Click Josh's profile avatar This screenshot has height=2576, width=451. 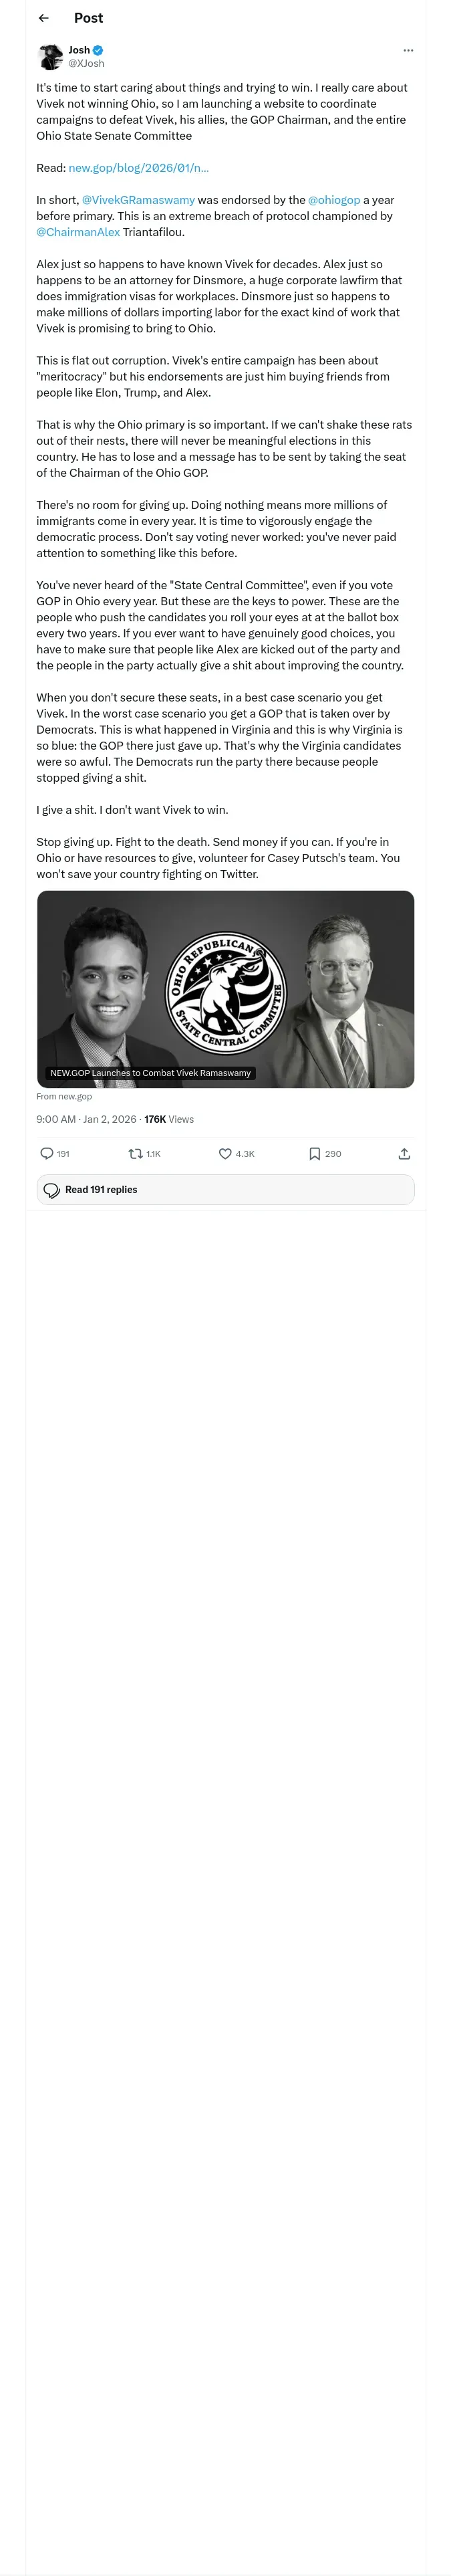(x=50, y=56)
